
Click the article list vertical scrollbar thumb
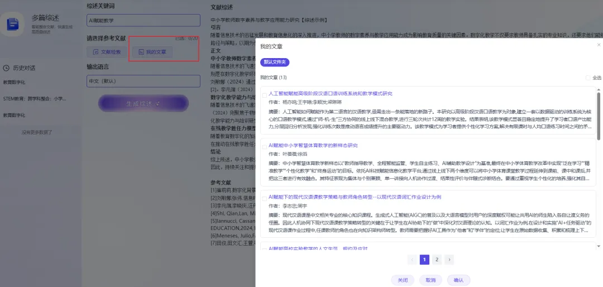599,116
